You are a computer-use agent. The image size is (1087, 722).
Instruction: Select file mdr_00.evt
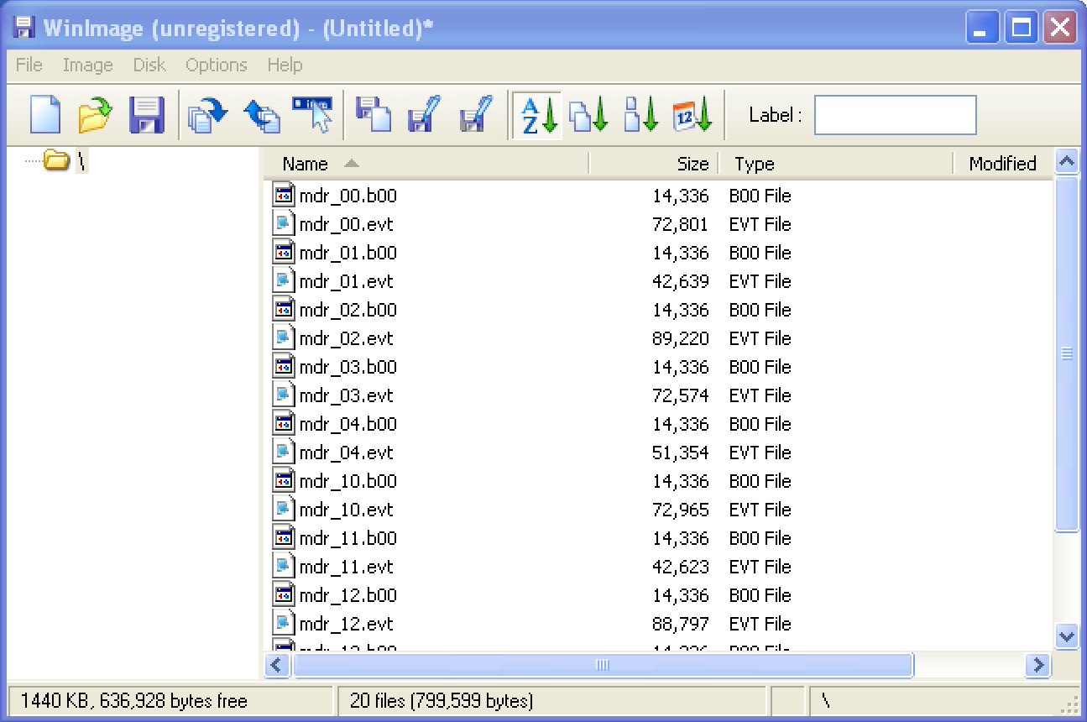pyautogui.click(x=346, y=225)
